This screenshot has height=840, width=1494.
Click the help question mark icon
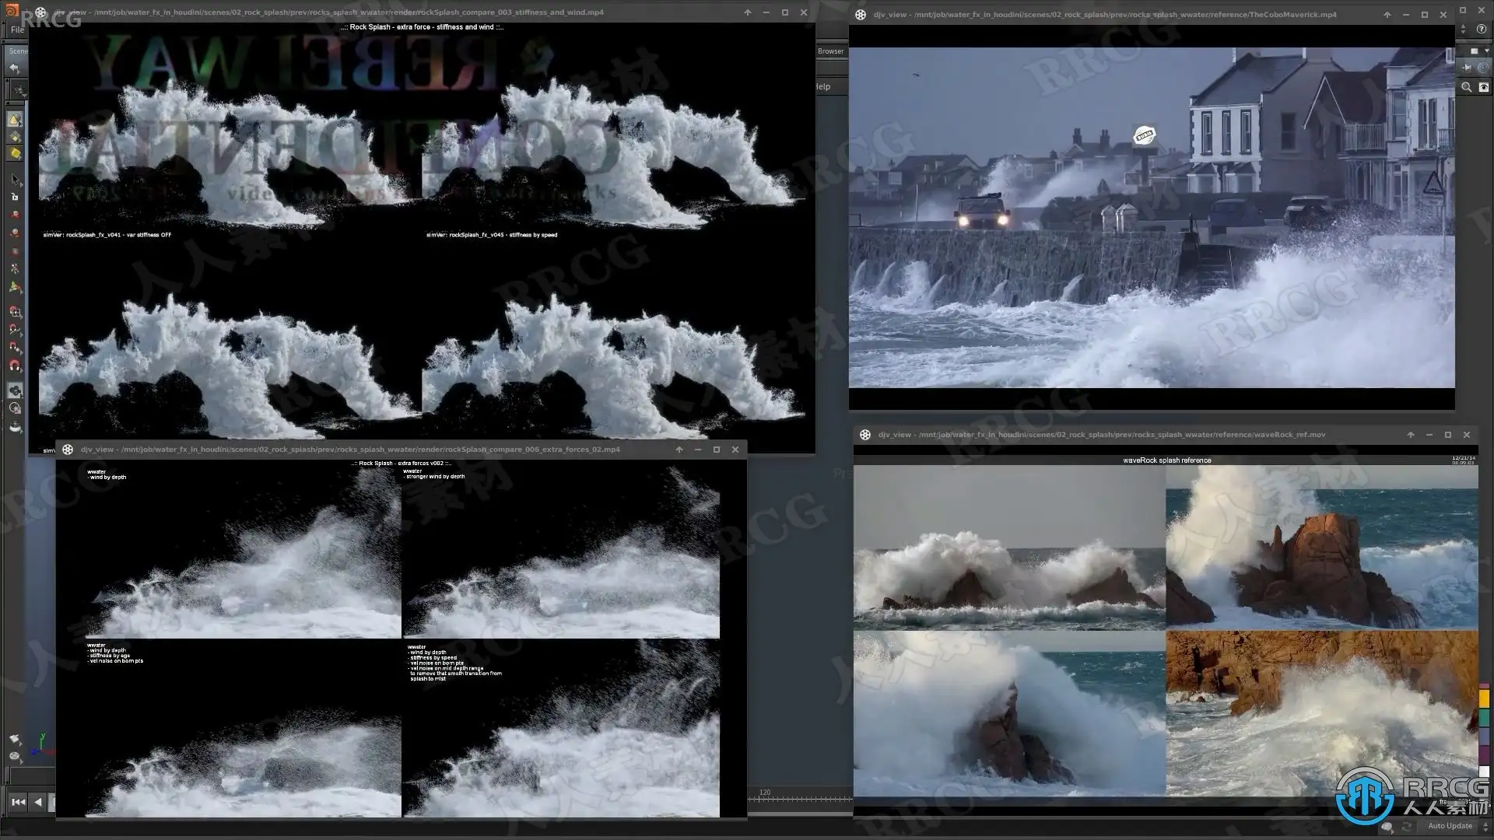1482,29
